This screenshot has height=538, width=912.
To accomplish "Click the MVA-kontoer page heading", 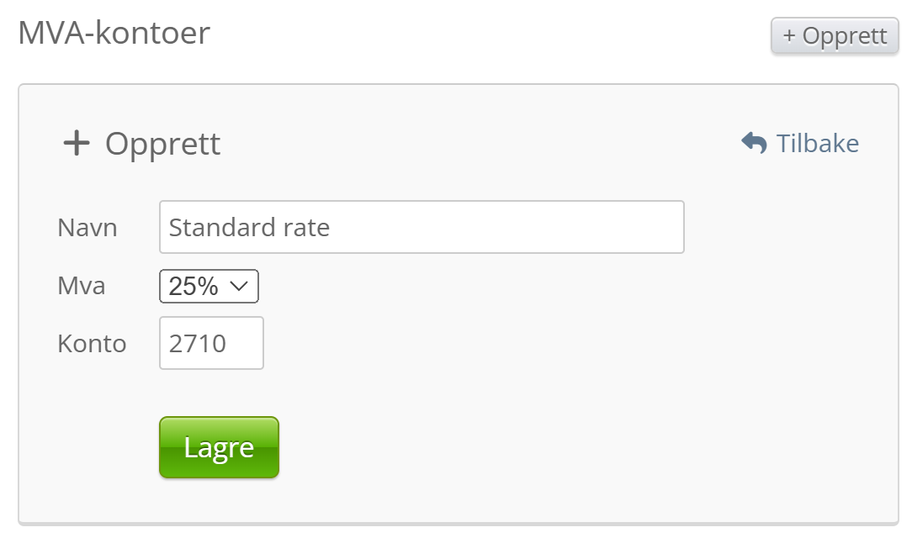I will click(114, 33).
